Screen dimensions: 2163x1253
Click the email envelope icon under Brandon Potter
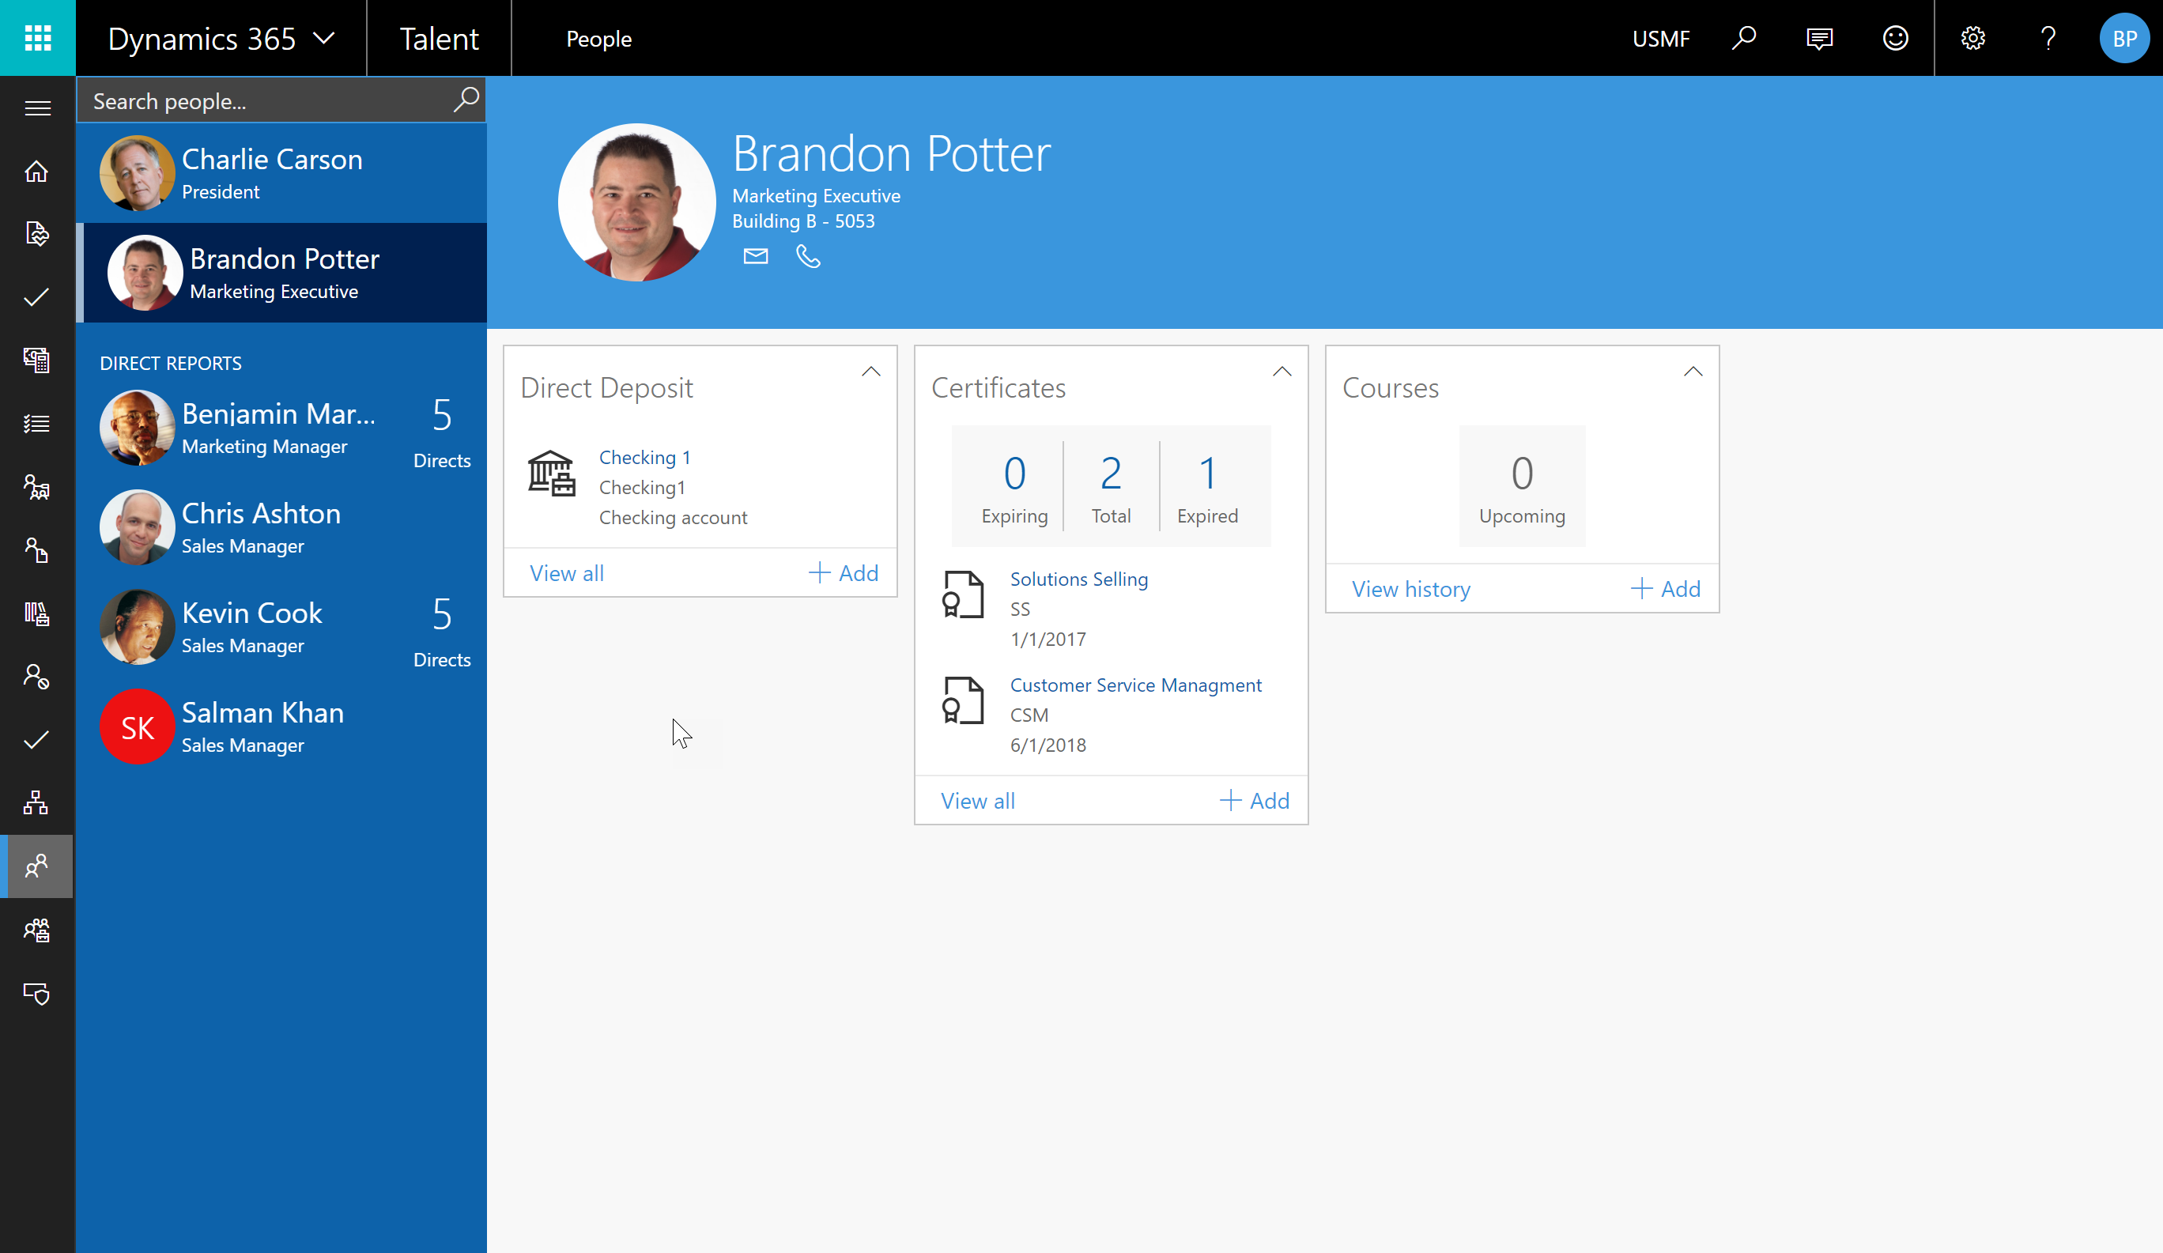tap(755, 256)
